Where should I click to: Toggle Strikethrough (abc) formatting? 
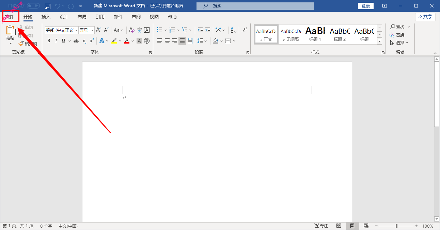76,41
